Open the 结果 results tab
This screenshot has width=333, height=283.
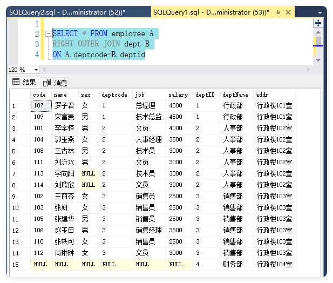click(24, 82)
